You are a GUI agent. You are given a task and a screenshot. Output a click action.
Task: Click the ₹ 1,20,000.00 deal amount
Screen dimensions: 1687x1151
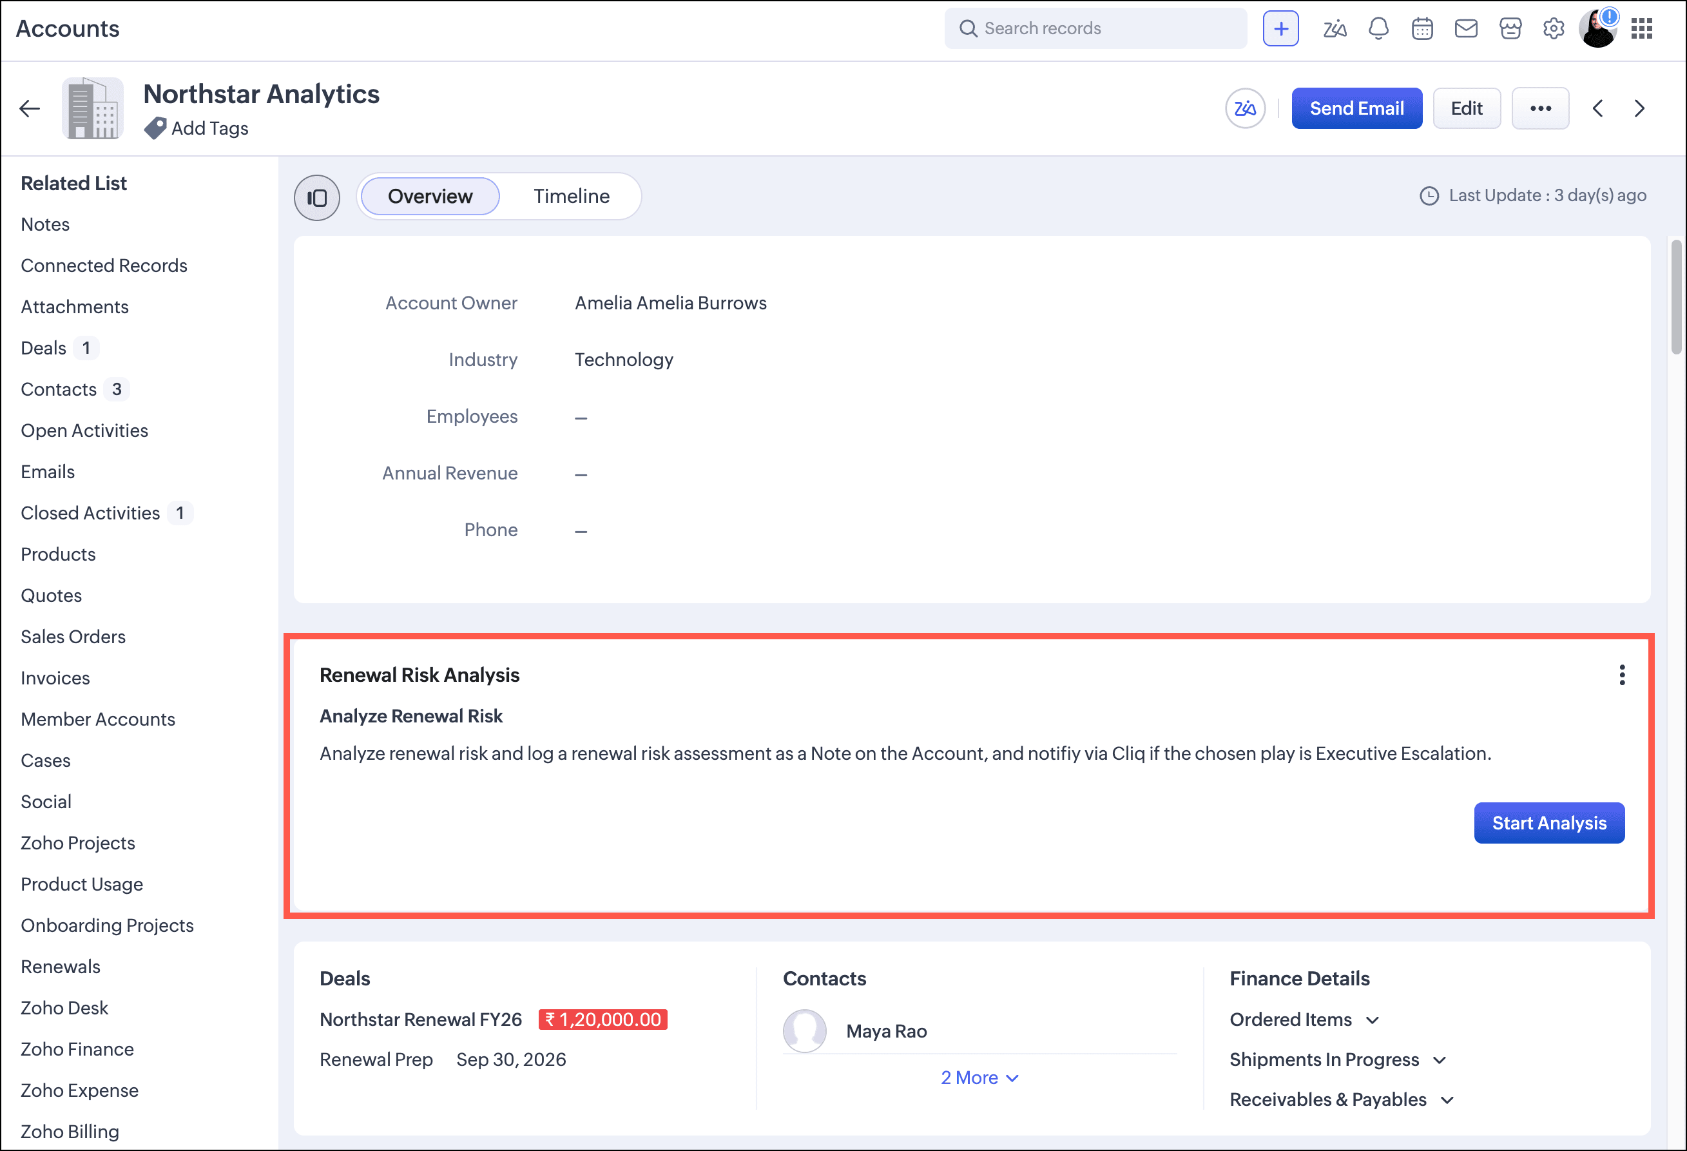(x=602, y=1021)
